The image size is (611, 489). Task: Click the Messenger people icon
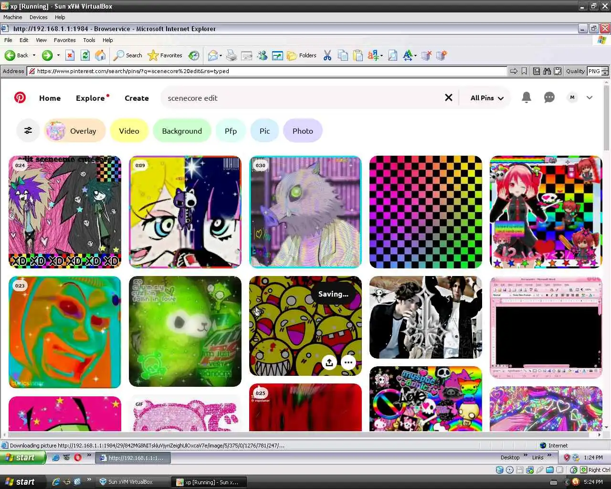pyautogui.click(x=262, y=55)
